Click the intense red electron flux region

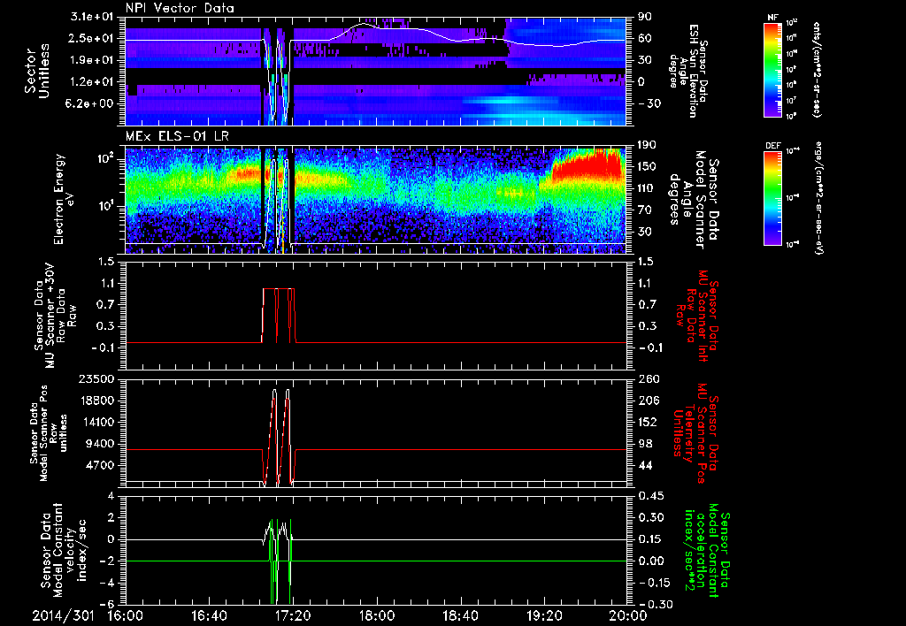(x=587, y=166)
